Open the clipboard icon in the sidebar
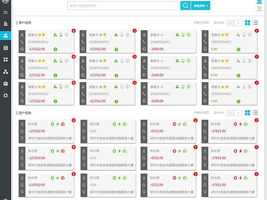Image resolution: width=267 pixels, height=200 pixels. 6,48
